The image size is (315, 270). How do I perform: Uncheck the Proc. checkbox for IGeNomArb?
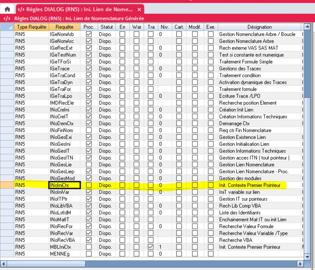[89, 34]
